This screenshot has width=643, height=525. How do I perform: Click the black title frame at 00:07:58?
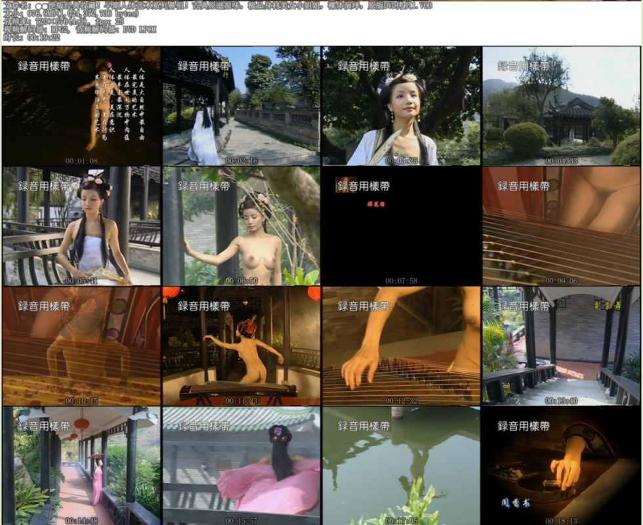(402, 226)
